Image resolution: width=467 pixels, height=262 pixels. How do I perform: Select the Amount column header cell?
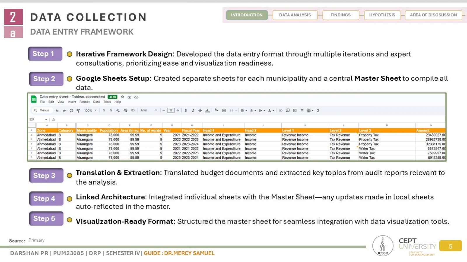[x=431, y=130]
